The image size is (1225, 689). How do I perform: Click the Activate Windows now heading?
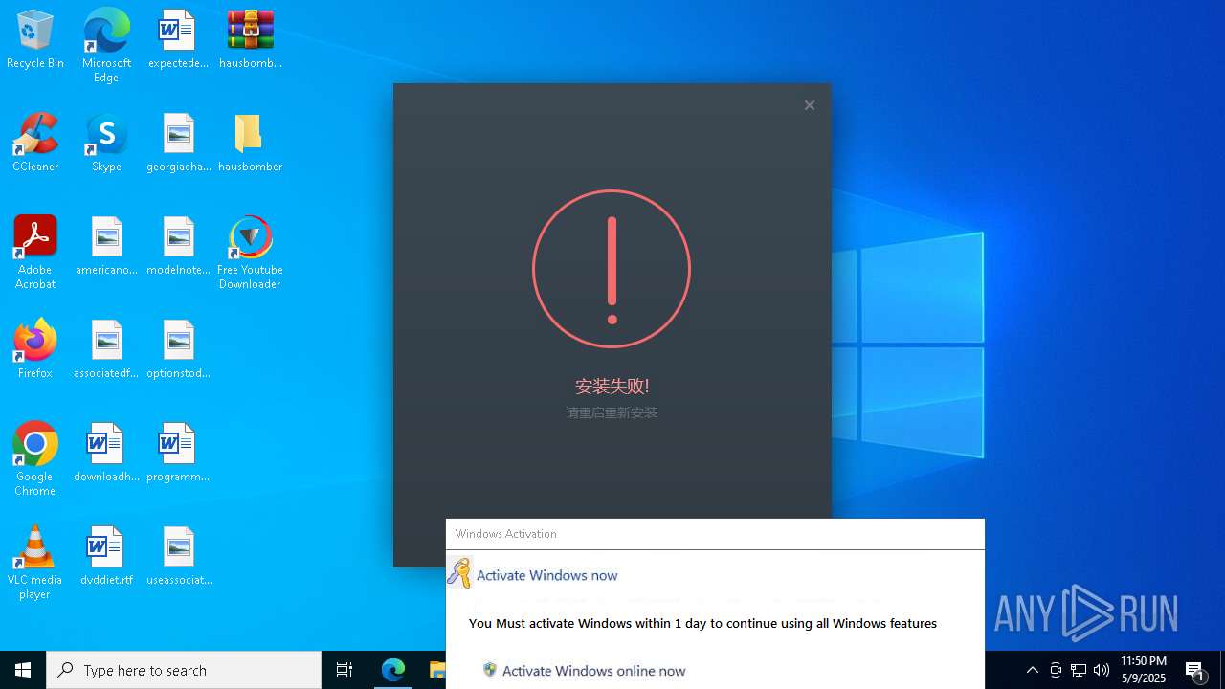(x=547, y=575)
